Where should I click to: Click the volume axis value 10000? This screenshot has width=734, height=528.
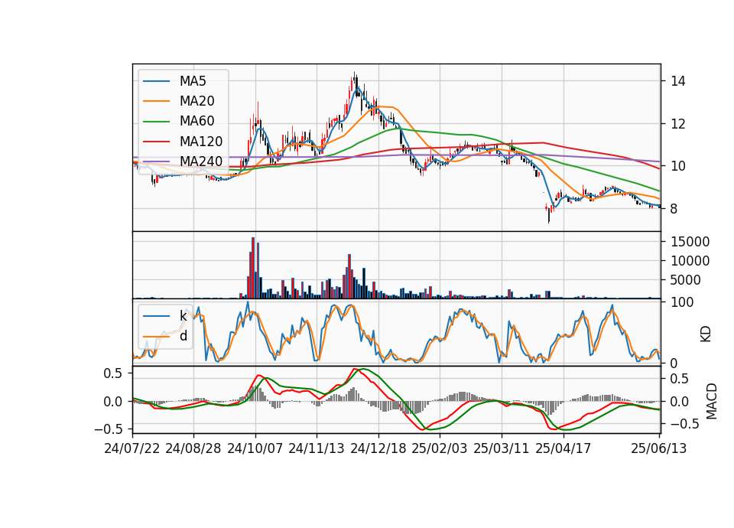tap(690, 261)
